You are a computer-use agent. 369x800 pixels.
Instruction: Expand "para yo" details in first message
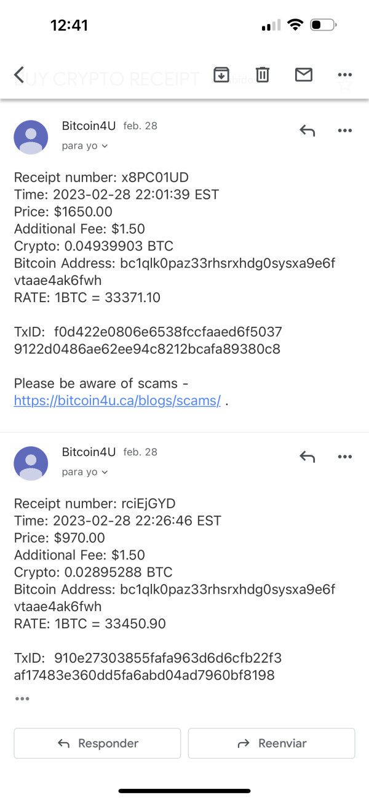[x=85, y=146]
